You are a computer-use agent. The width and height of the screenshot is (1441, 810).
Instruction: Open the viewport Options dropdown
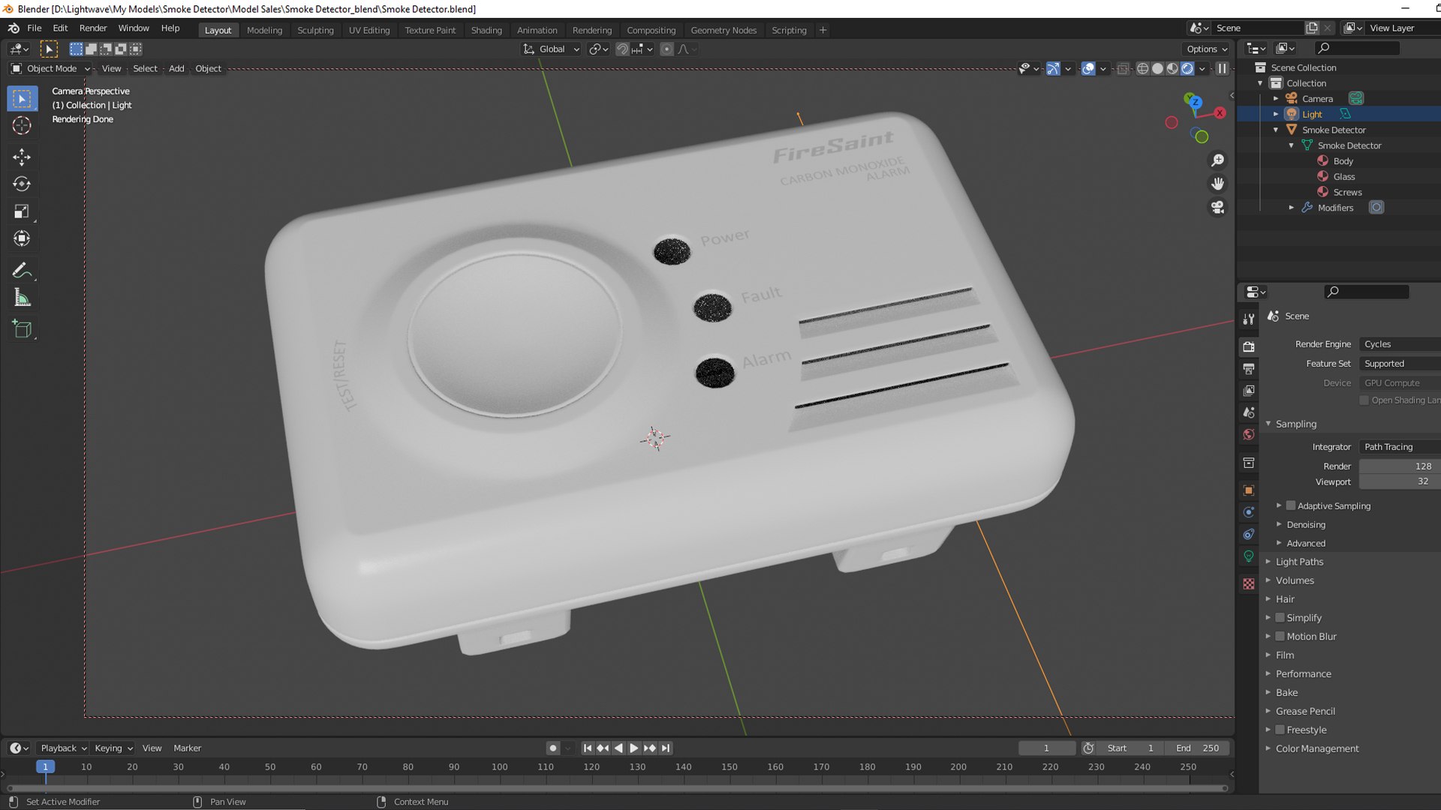click(x=1207, y=49)
